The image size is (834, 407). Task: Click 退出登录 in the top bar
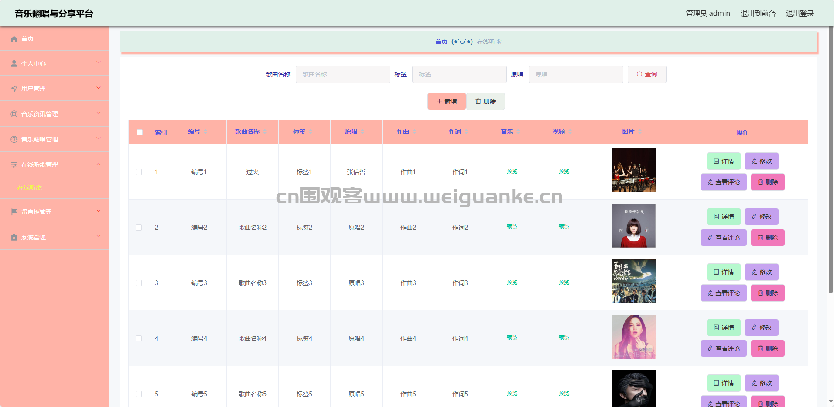click(800, 14)
